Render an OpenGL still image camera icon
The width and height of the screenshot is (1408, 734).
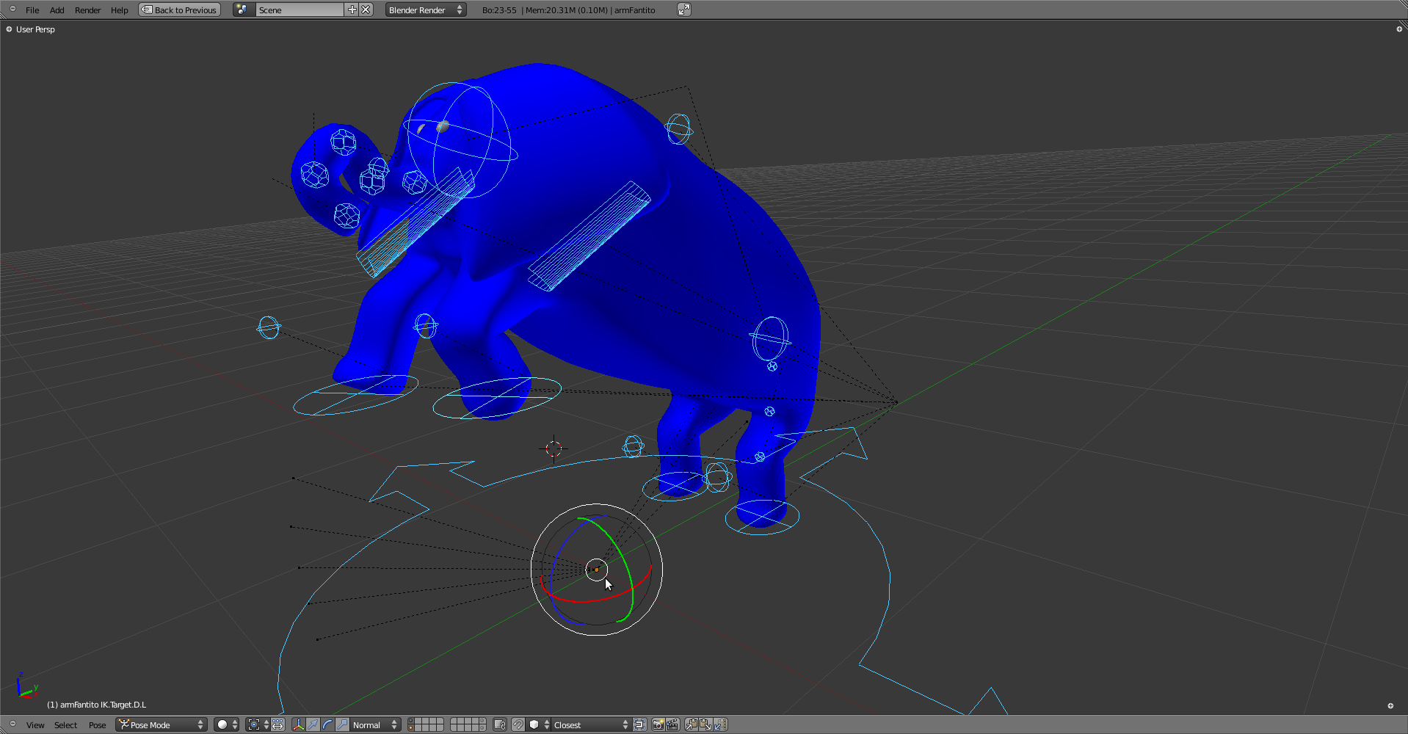(x=658, y=725)
